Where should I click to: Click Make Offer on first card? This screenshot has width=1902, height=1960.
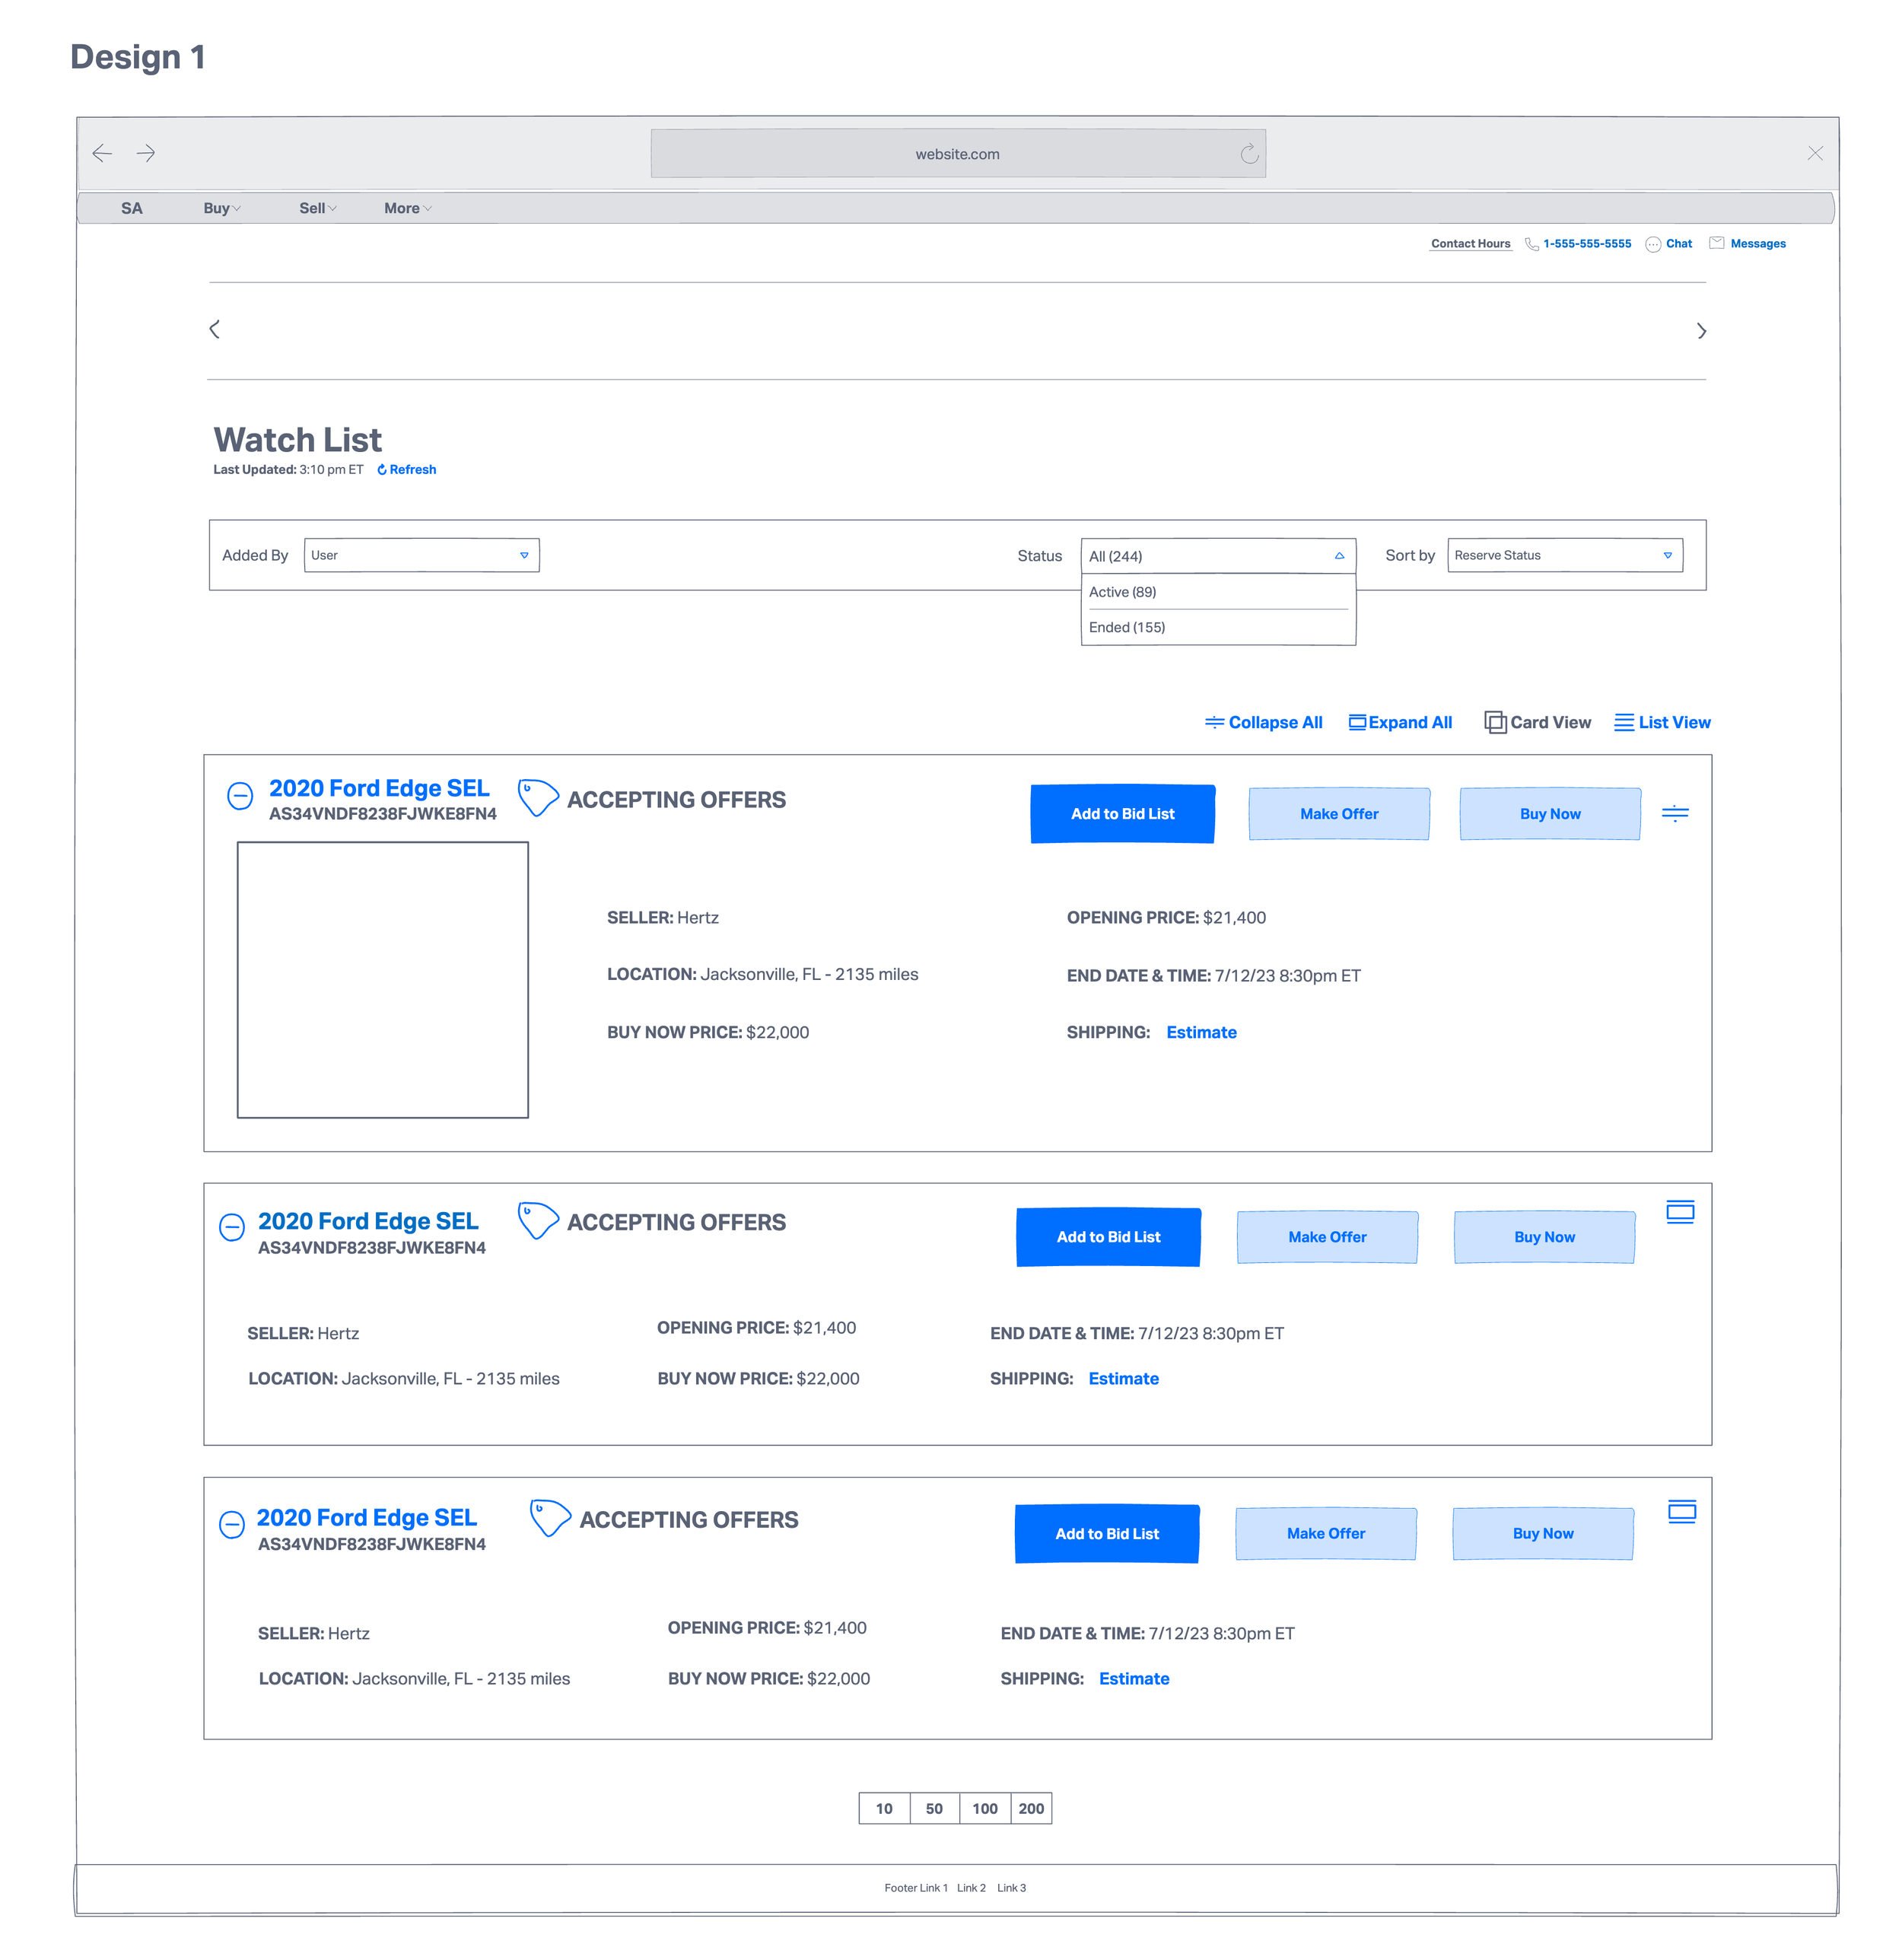pos(1339,814)
